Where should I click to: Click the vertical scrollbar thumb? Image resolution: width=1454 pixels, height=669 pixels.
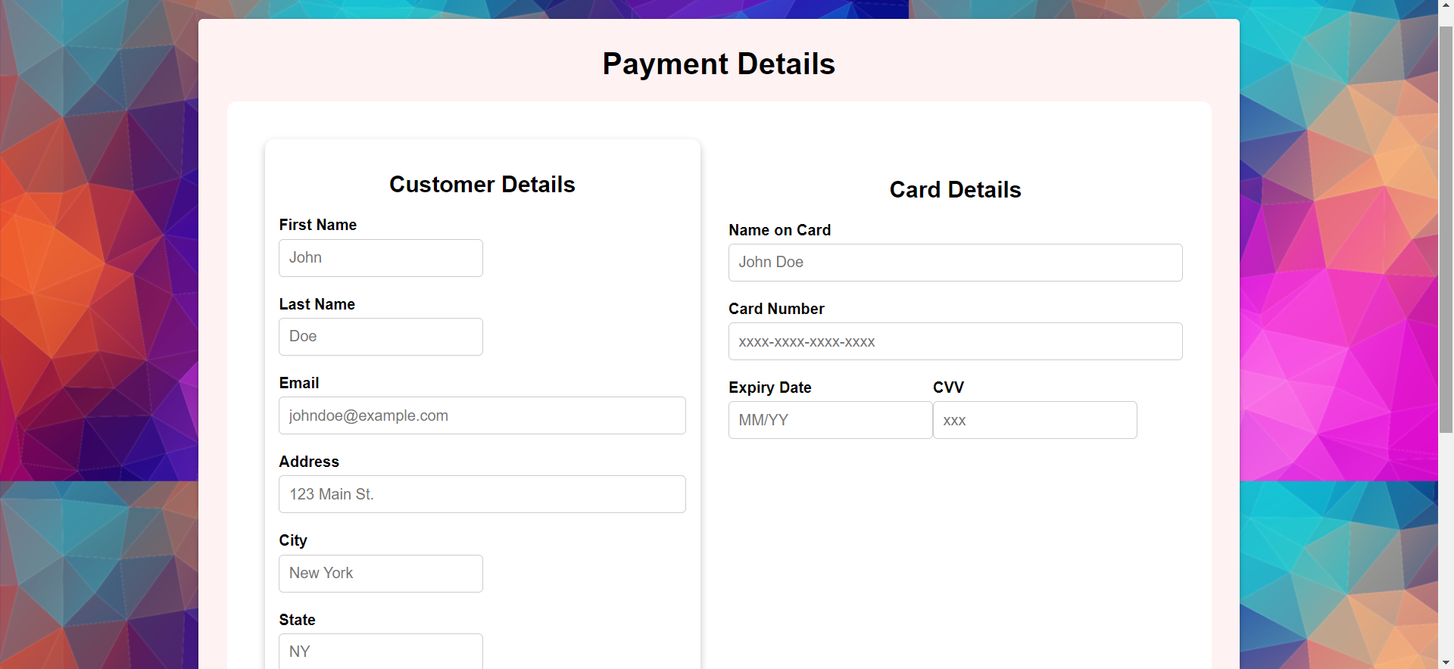tap(1446, 227)
